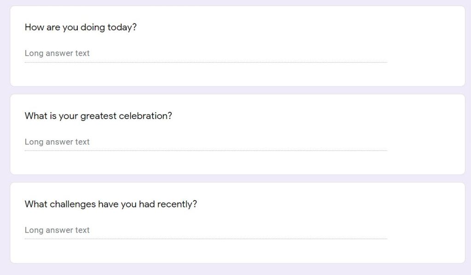Click the word "today?" in the first question
This screenshot has width=471, height=275.
tap(122, 27)
